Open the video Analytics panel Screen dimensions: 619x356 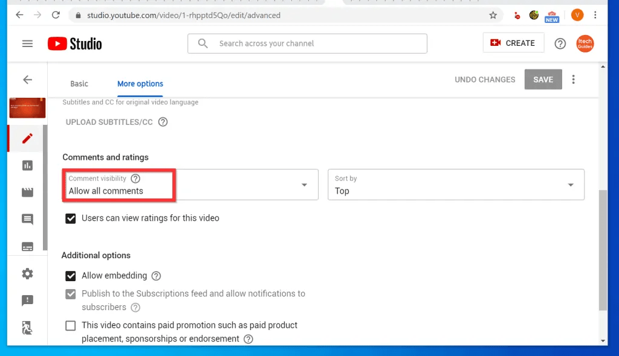27,165
